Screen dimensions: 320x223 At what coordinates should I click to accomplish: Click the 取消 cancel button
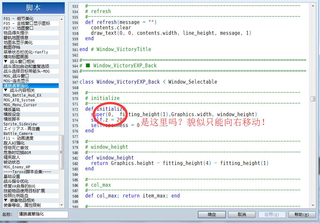pyautogui.click(x=242, y=214)
